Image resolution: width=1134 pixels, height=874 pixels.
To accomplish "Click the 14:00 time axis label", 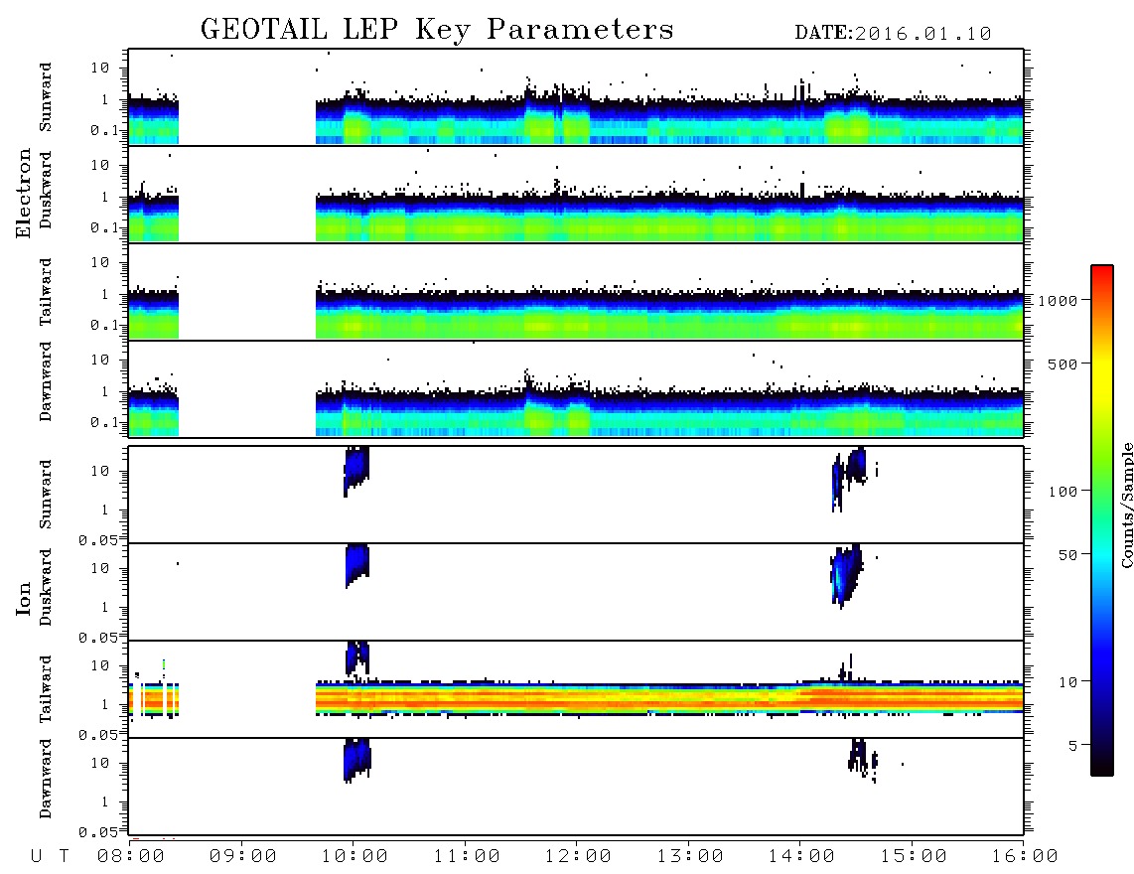I will (801, 856).
